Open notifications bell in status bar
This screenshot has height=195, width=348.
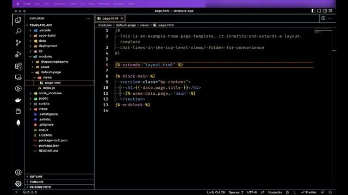330,192
